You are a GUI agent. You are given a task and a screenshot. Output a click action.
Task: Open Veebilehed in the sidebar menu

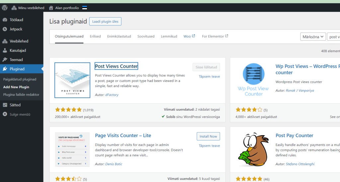point(19,41)
